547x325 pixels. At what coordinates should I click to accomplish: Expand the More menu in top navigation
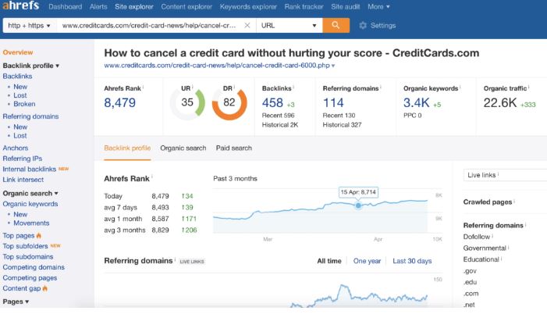coord(378,6)
